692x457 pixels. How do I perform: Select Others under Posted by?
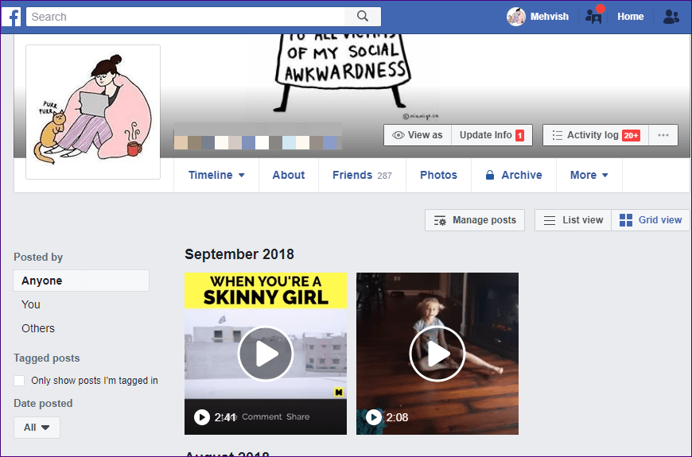(x=38, y=328)
